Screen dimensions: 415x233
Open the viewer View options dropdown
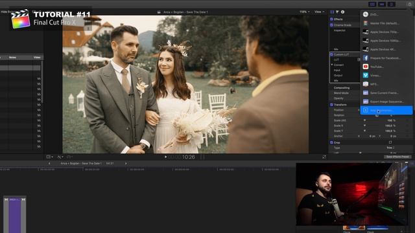click(319, 12)
